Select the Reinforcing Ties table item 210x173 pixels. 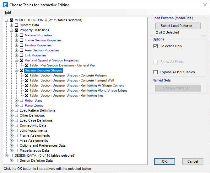pos(72,96)
